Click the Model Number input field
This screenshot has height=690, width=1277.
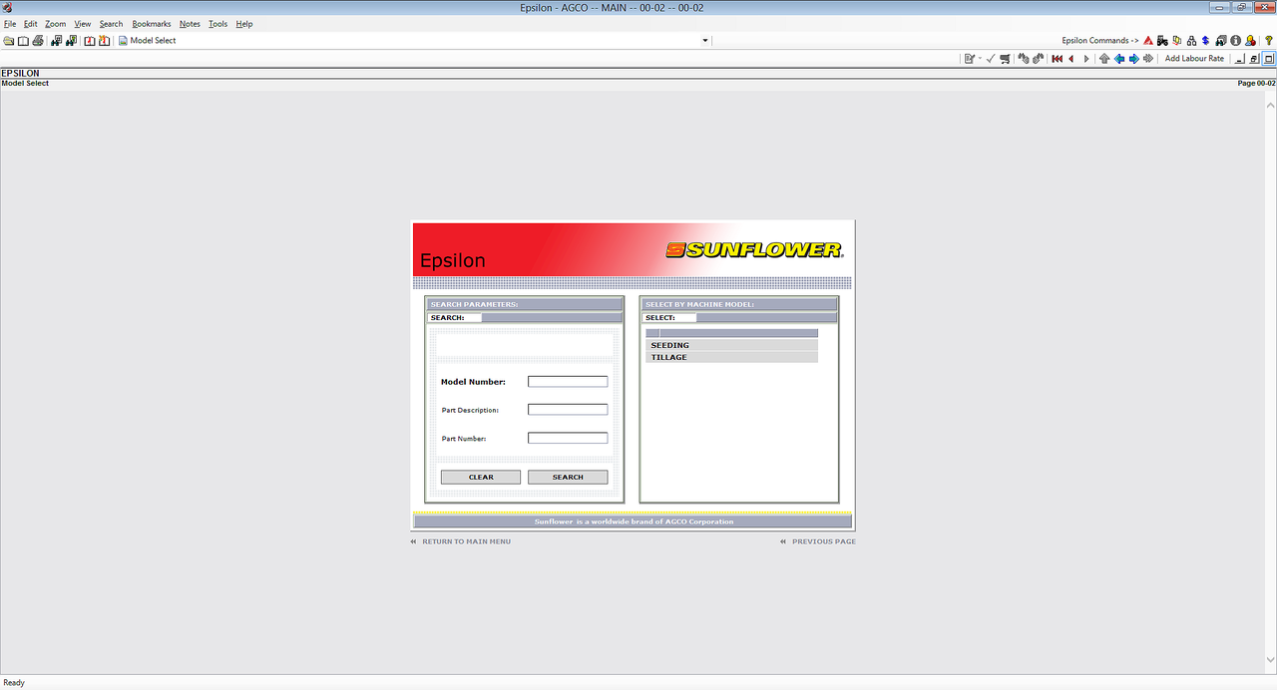pos(568,382)
